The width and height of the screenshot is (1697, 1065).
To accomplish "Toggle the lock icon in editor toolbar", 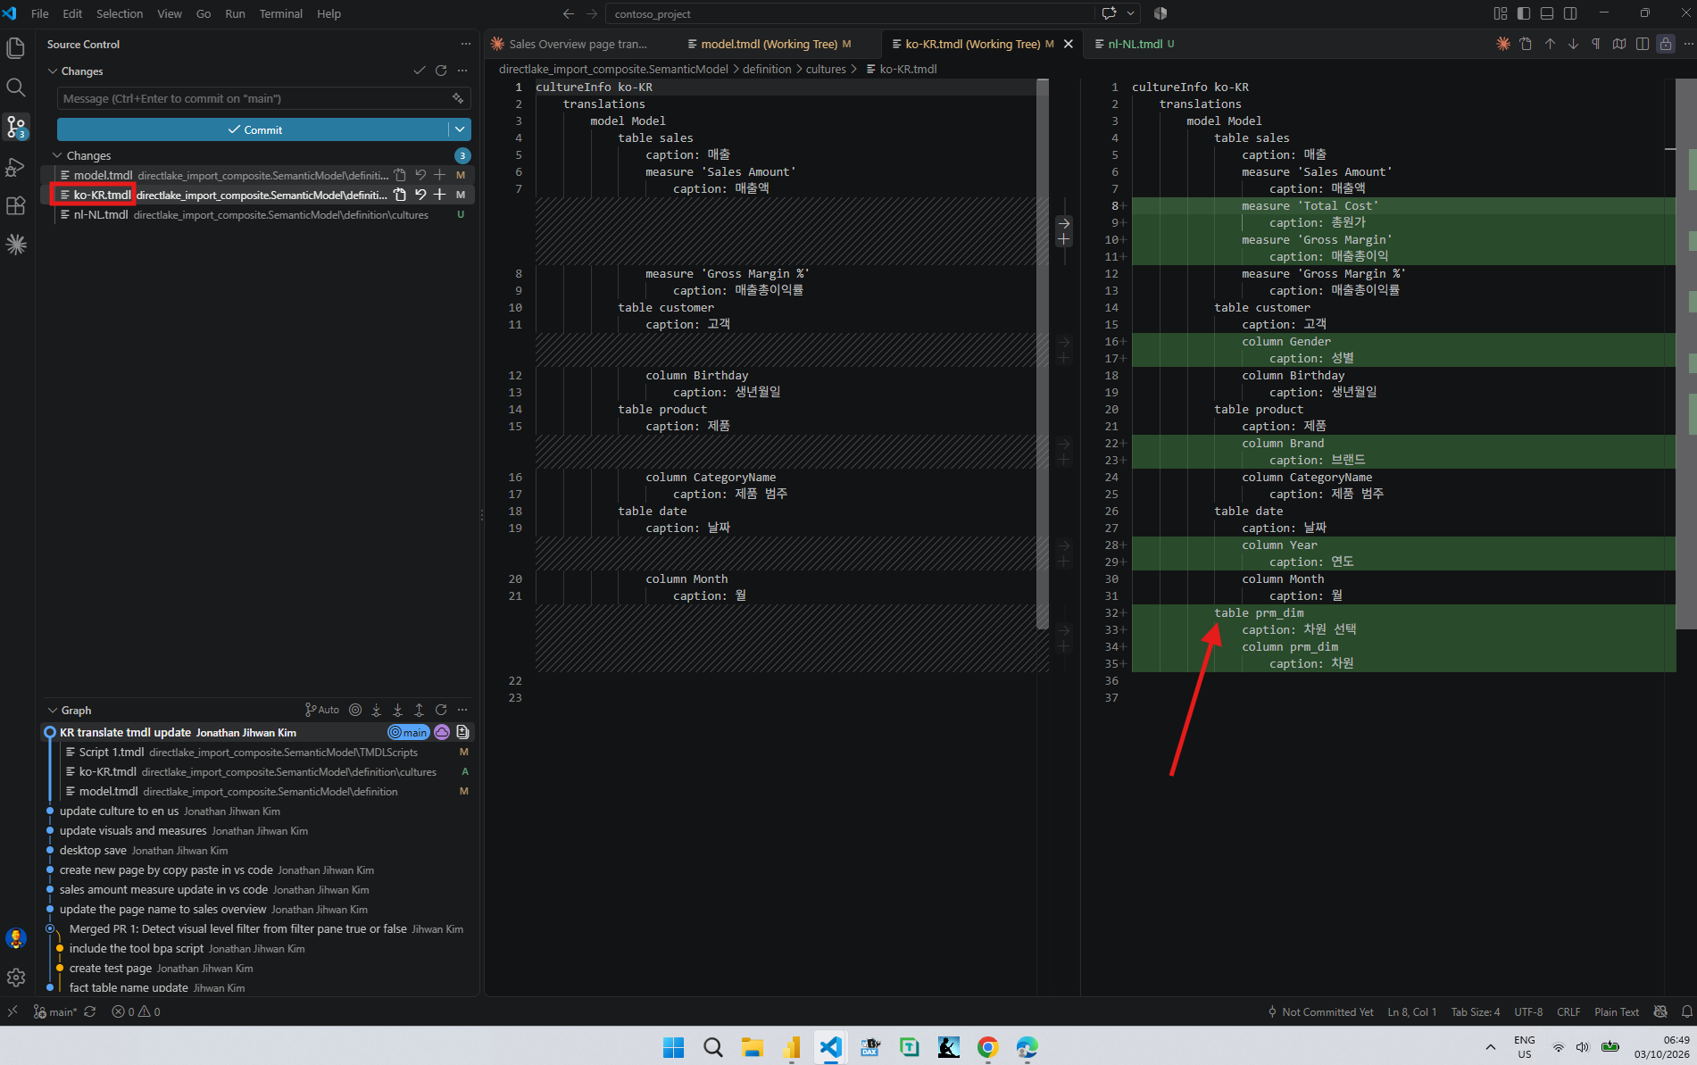I will pyautogui.click(x=1666, y=44).
